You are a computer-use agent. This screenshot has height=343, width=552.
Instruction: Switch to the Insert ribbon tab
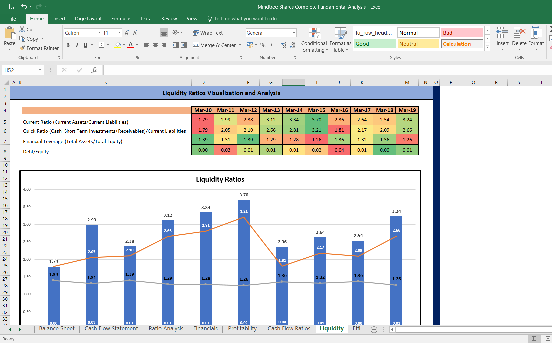click(x=59, y=19)
